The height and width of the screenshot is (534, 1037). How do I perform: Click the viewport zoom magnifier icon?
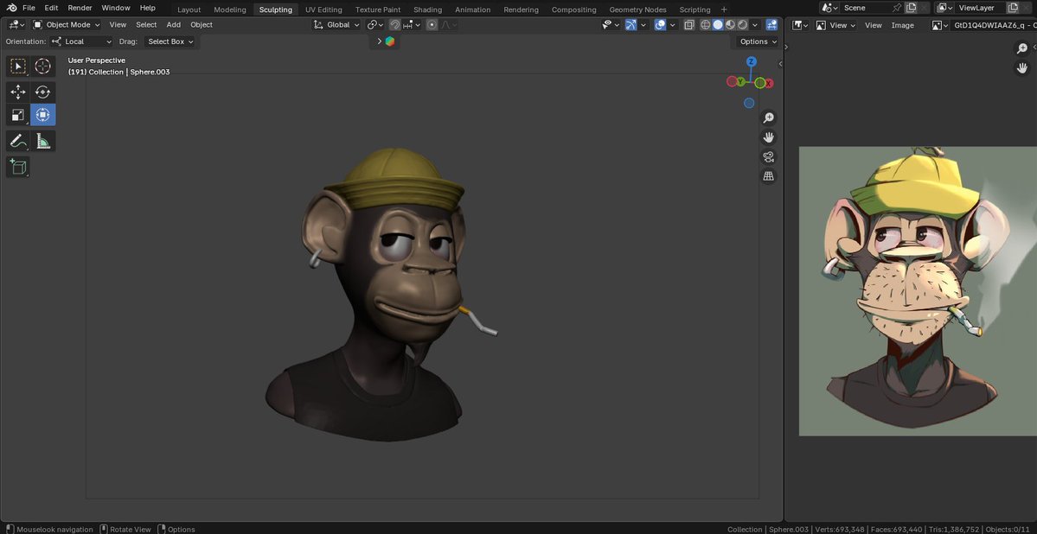[x=769, y=118]
